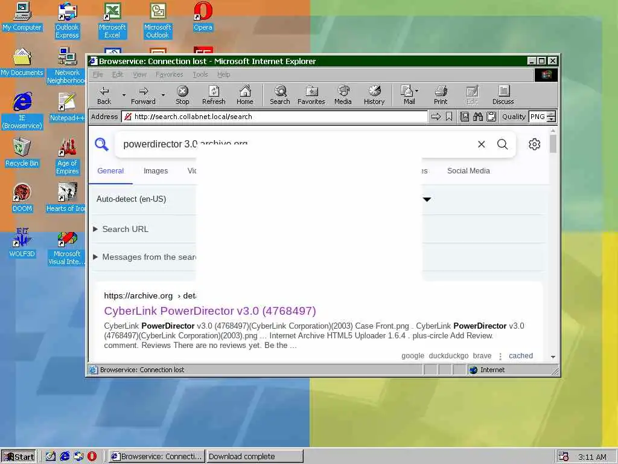Open the duckduckgo engine link
This screenshot has width=618, height=464.
click(x=448, y=355)
